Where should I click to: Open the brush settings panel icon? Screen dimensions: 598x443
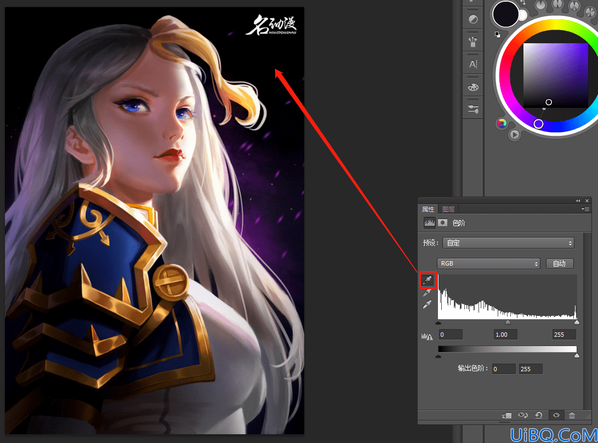pyautogui.click(x=473, y=110)
